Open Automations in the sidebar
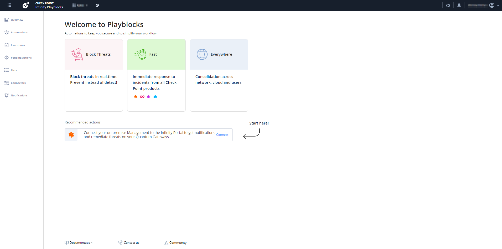The height and width of the screenshot is (249, 502). coord(19,32)
